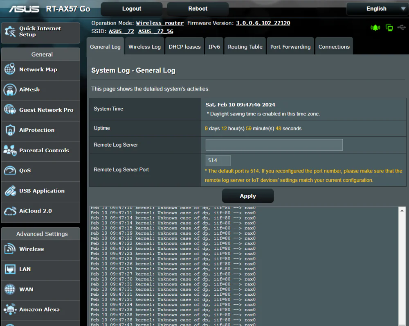The image size is (409, 326).
Task: Select USB Application menu label
Action: [42, 191]
